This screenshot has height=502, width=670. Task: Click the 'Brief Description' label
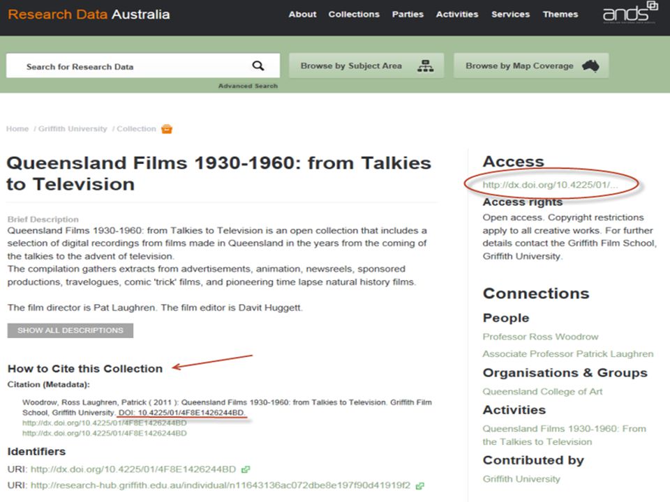43,220
